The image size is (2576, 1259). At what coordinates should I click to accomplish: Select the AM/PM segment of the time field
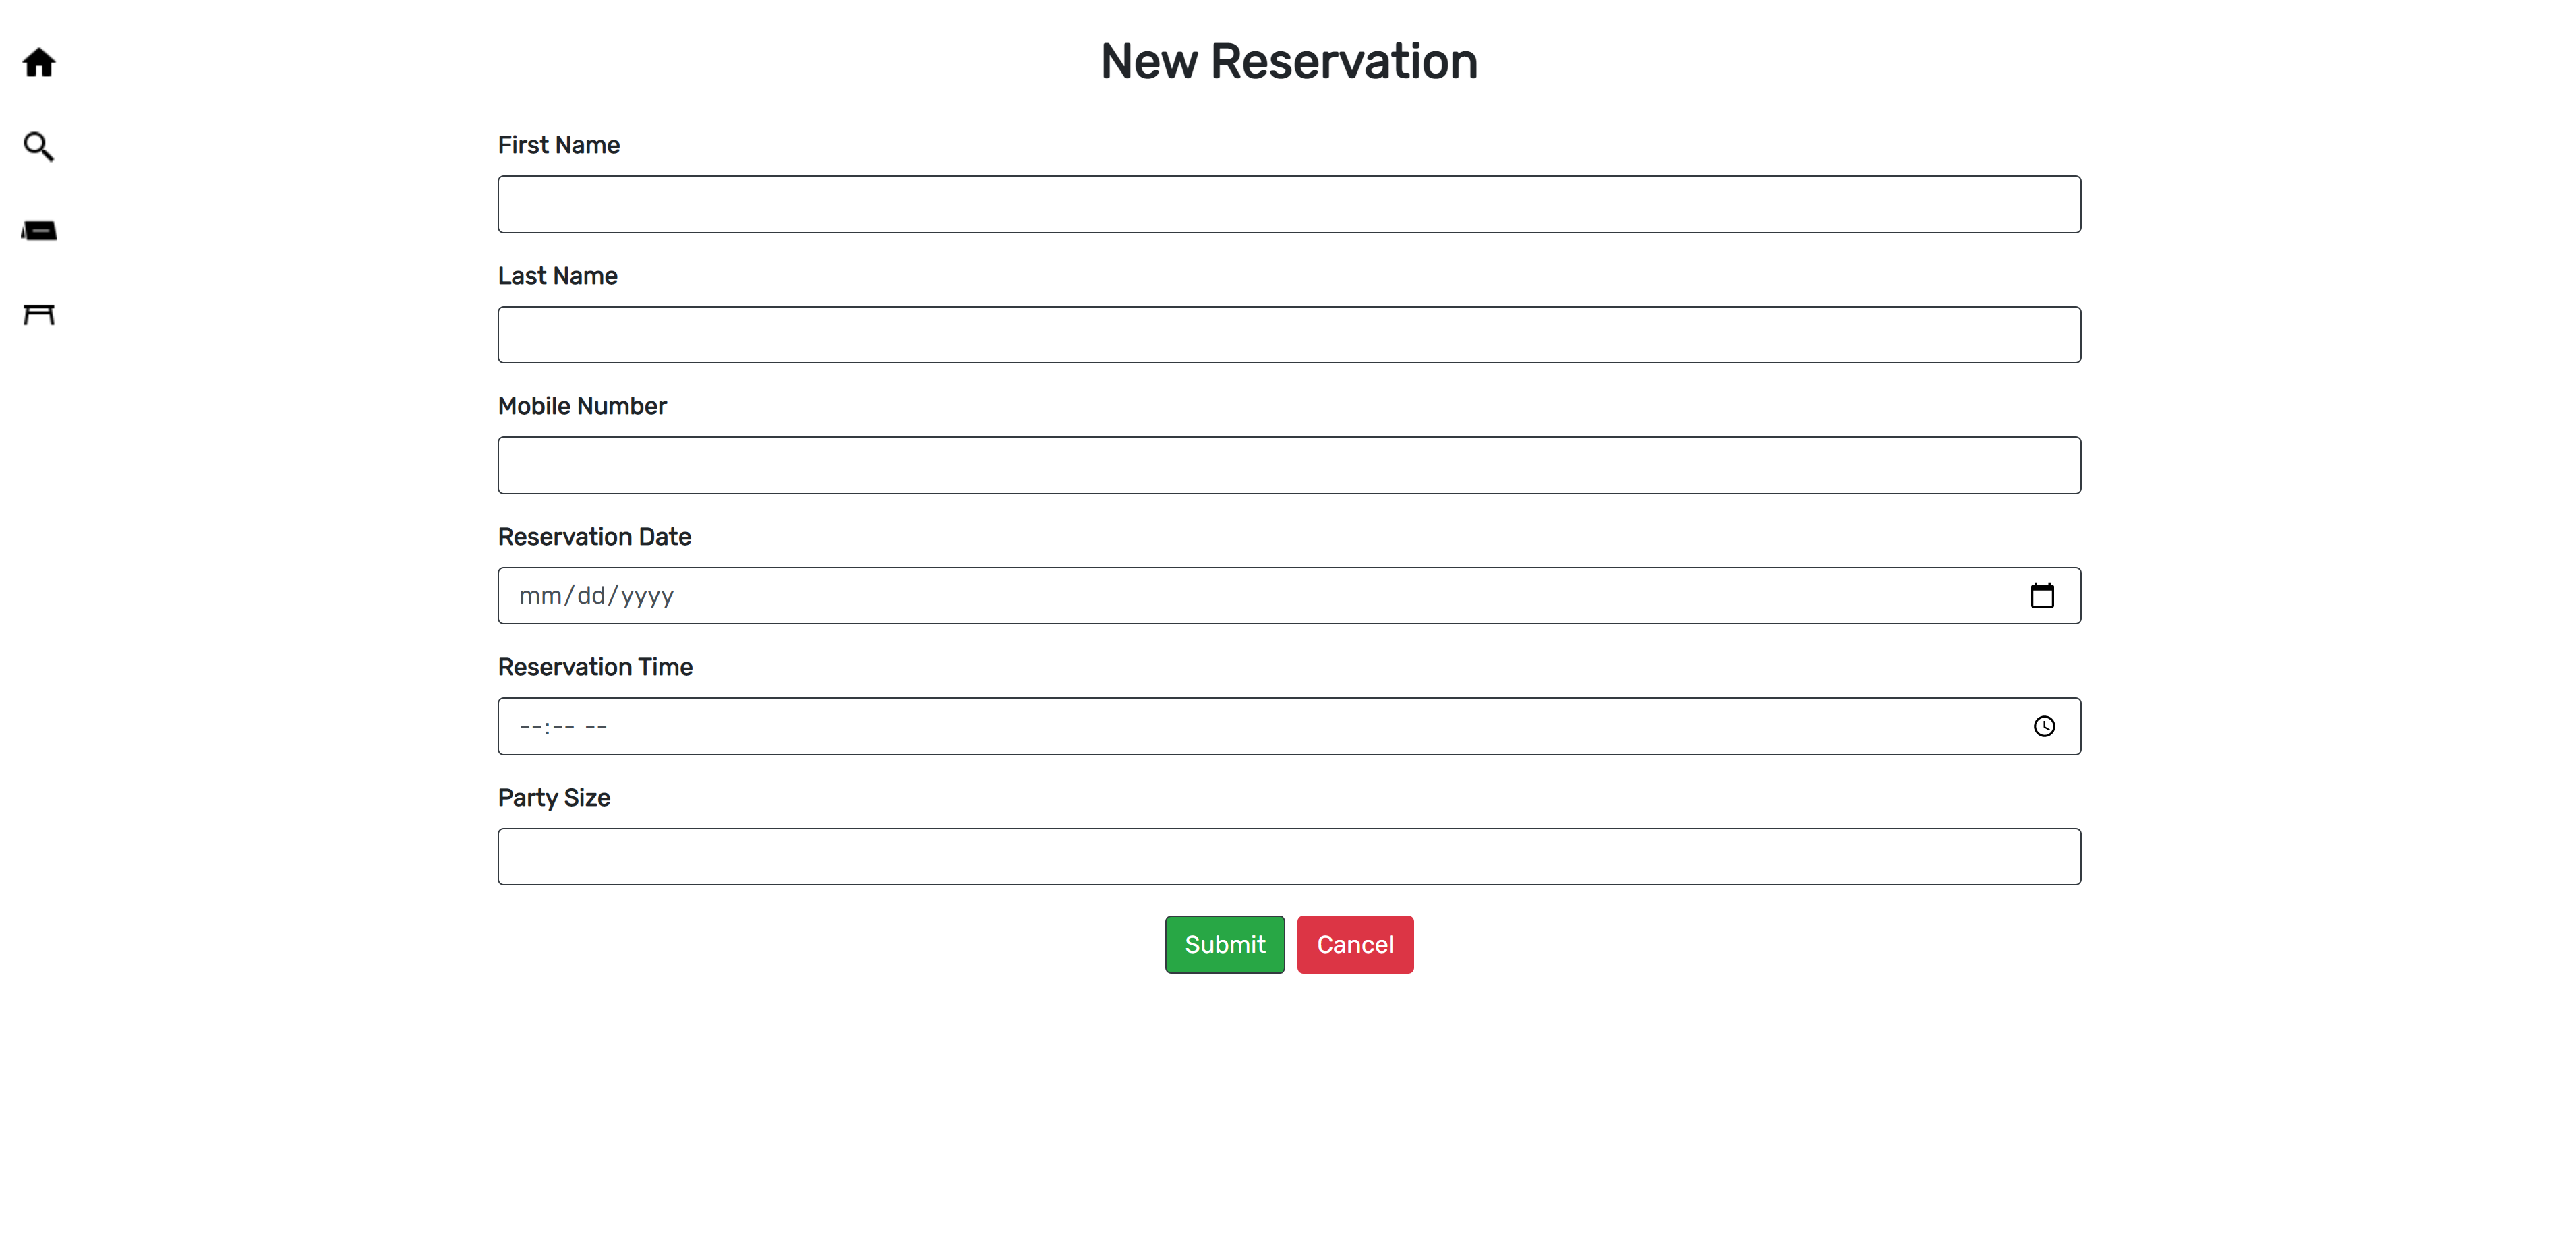tap(596, 726)
